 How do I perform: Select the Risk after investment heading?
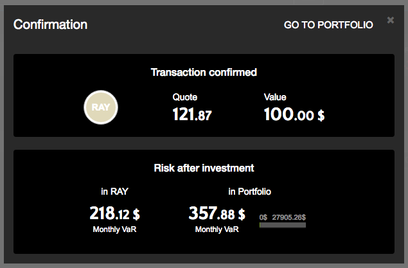point(204,168)
